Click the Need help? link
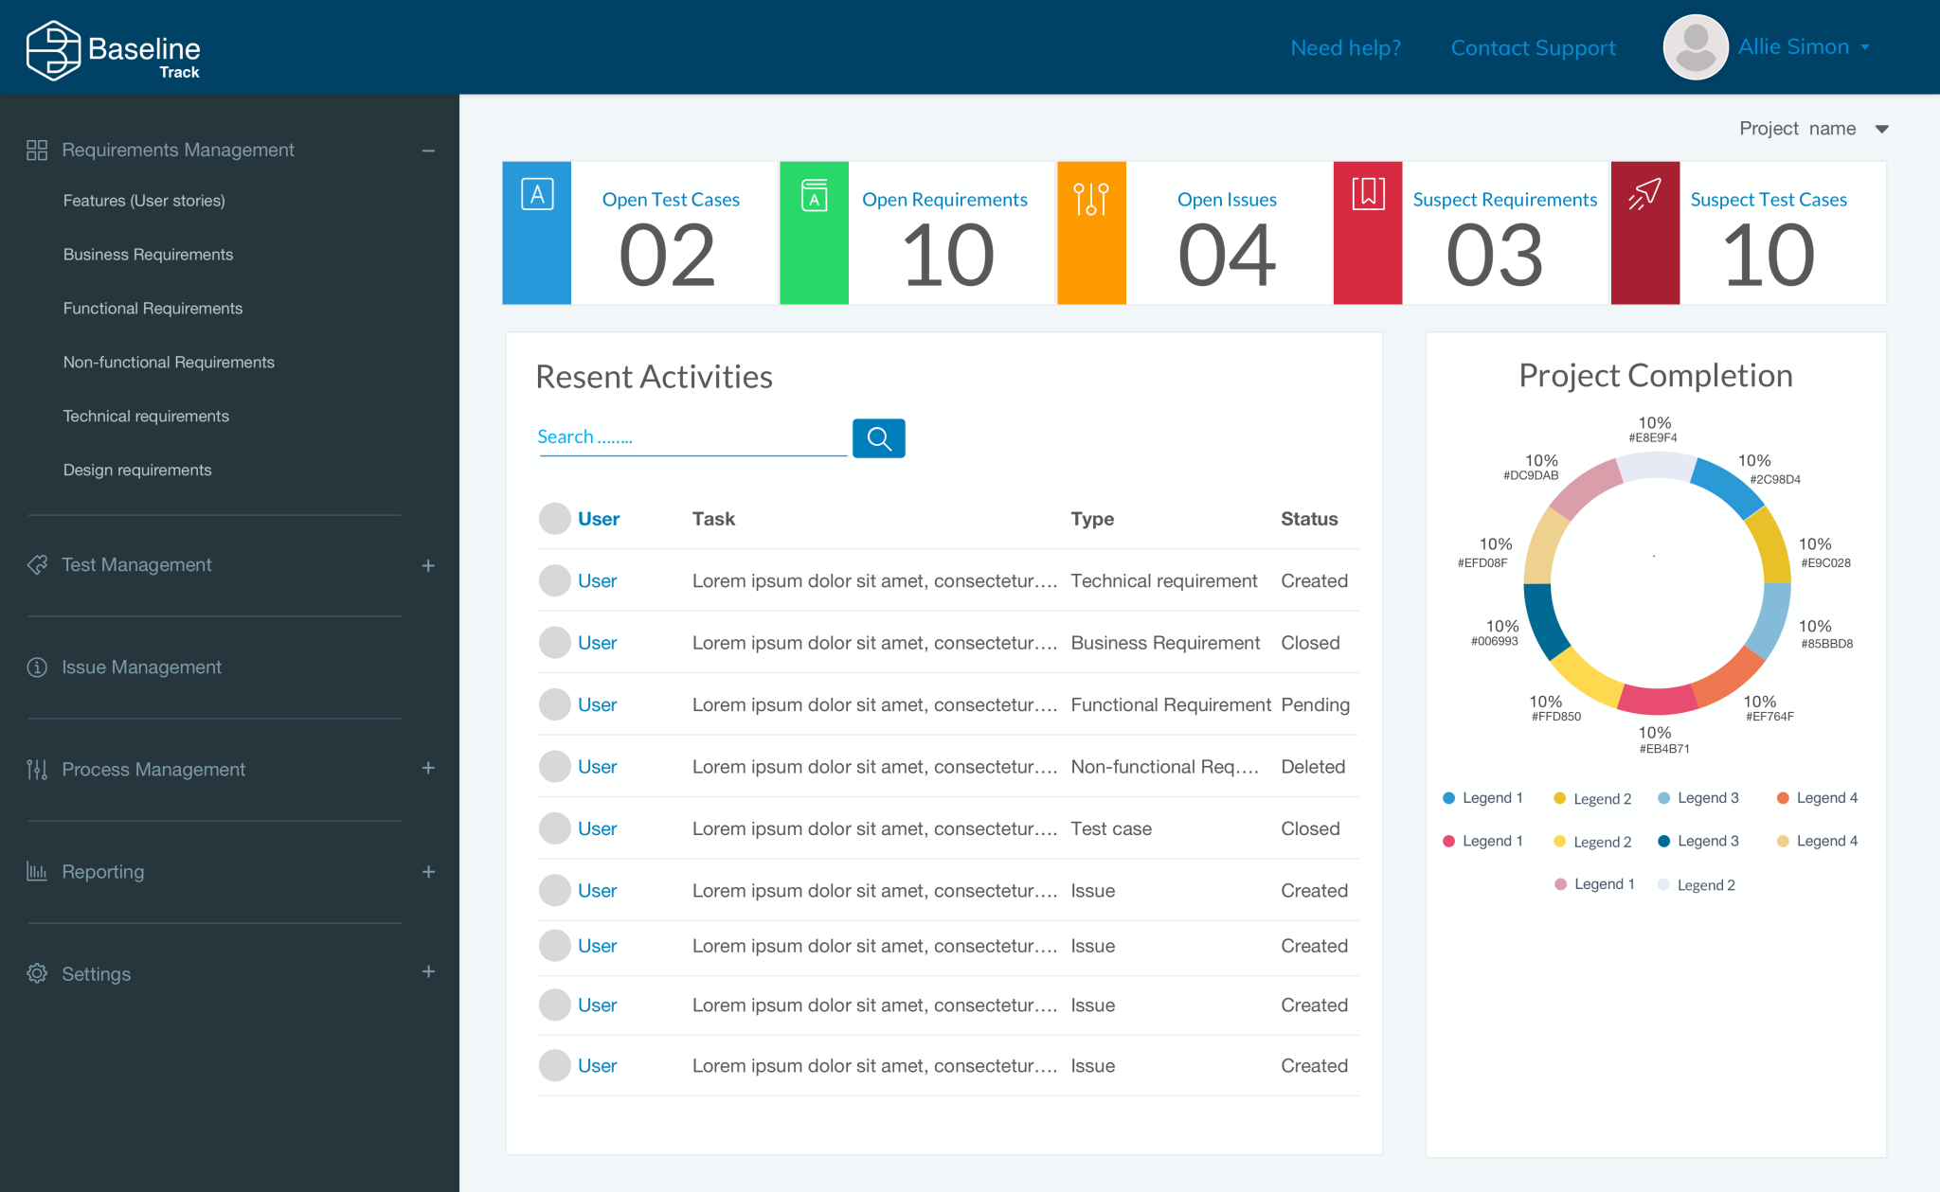1940x1192 pixels. pos(1345,48)
